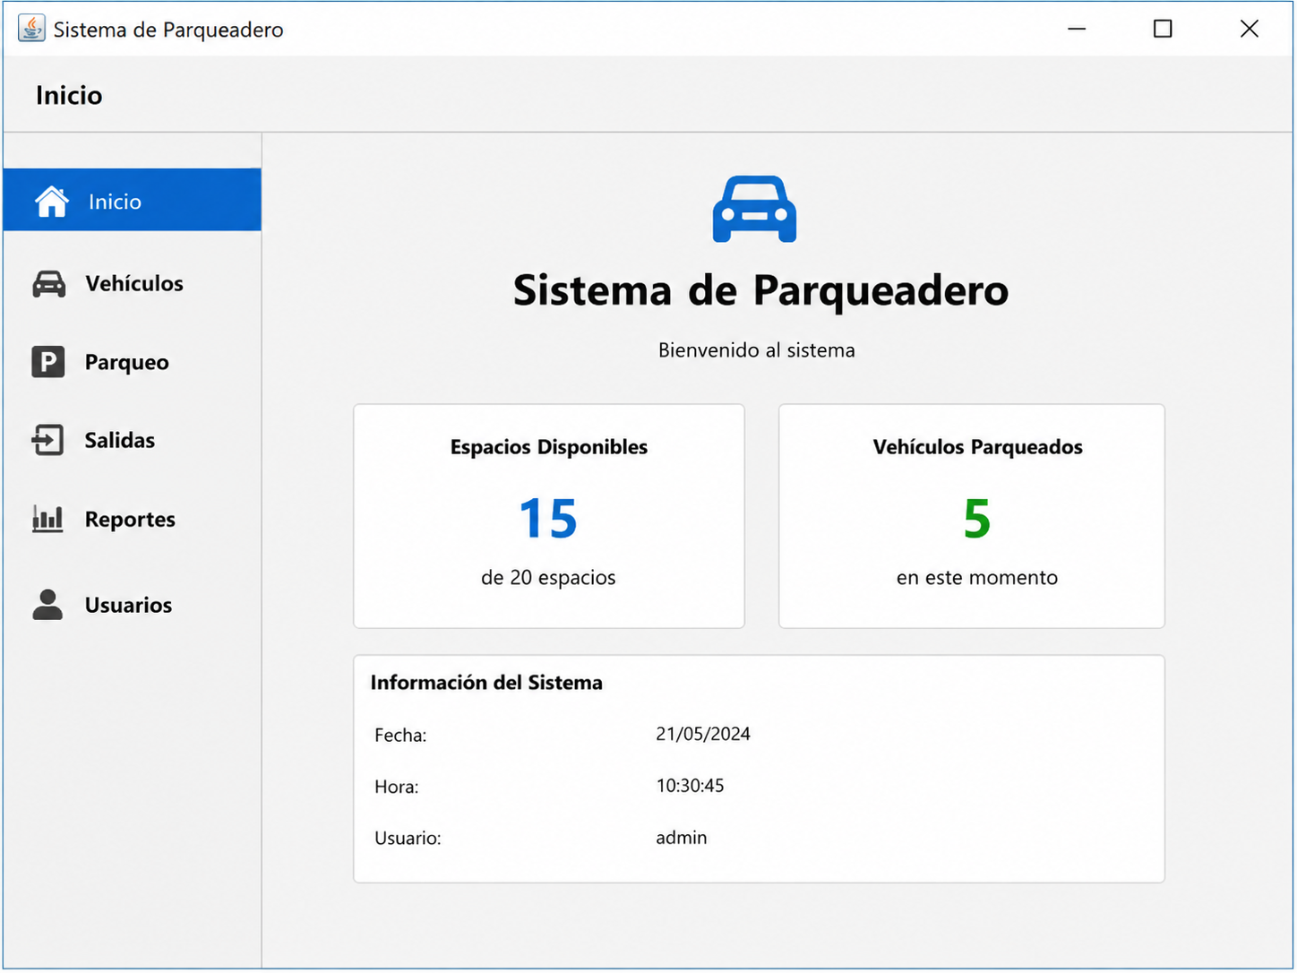The width and height of the screenshot is (1297, 973).
Task: Open the Usuarios section
Action: (x=133, y=605)
